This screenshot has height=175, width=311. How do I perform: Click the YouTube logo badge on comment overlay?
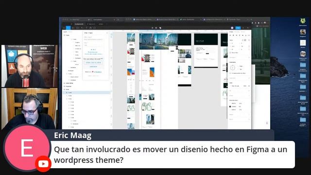pyautogui.click(x=43, y=164)
